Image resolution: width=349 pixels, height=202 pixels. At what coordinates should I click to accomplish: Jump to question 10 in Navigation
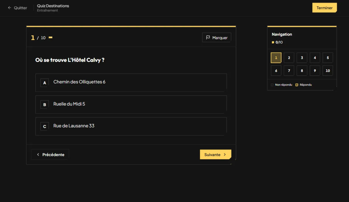point(328,71)
